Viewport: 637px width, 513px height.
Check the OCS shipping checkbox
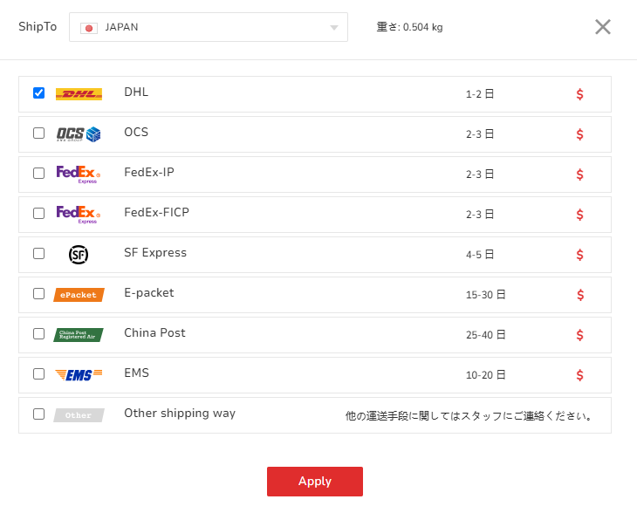[x=38, y=133]
